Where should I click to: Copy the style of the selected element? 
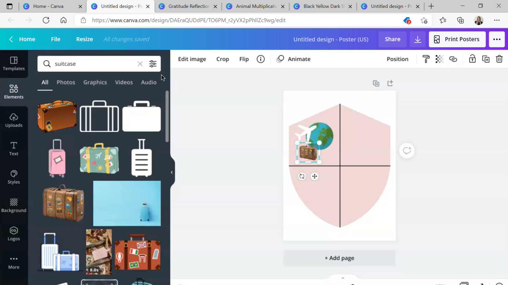pos(426,59)
